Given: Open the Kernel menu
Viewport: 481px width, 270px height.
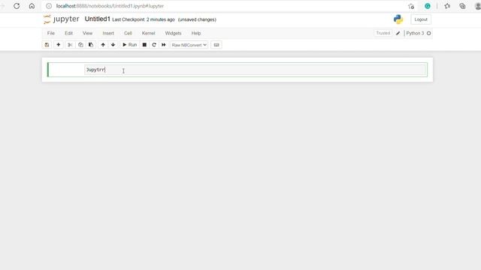Looking at the screenshot, I should pyautogui.click(x=149, y=33).
